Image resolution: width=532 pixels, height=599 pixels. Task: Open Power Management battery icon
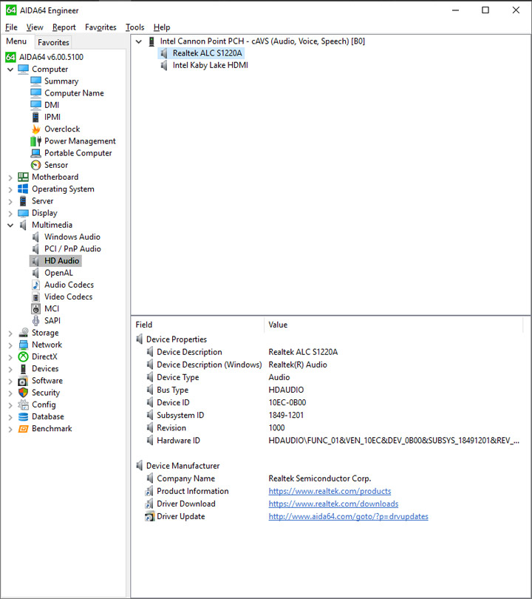[x=36, y=141]
